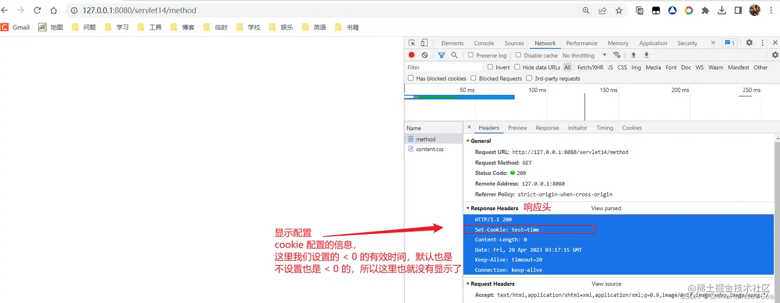Share this page icon in address bar
Screen dimensions: 780x303
click(x=603, y=10)
